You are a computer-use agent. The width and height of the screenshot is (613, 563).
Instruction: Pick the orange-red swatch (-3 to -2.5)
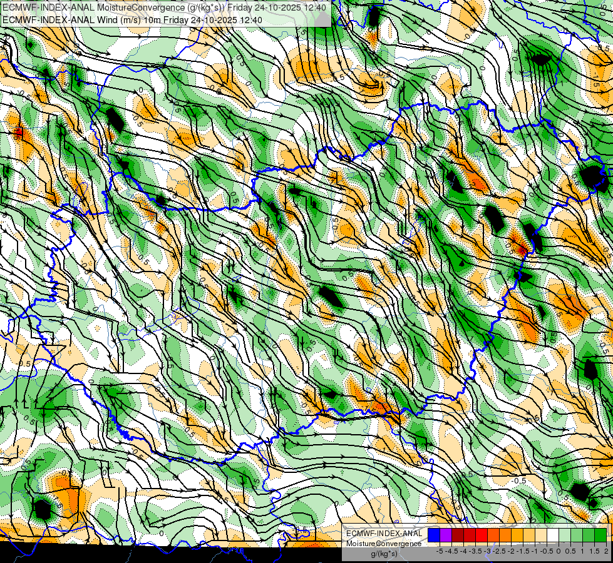(493, 535)
